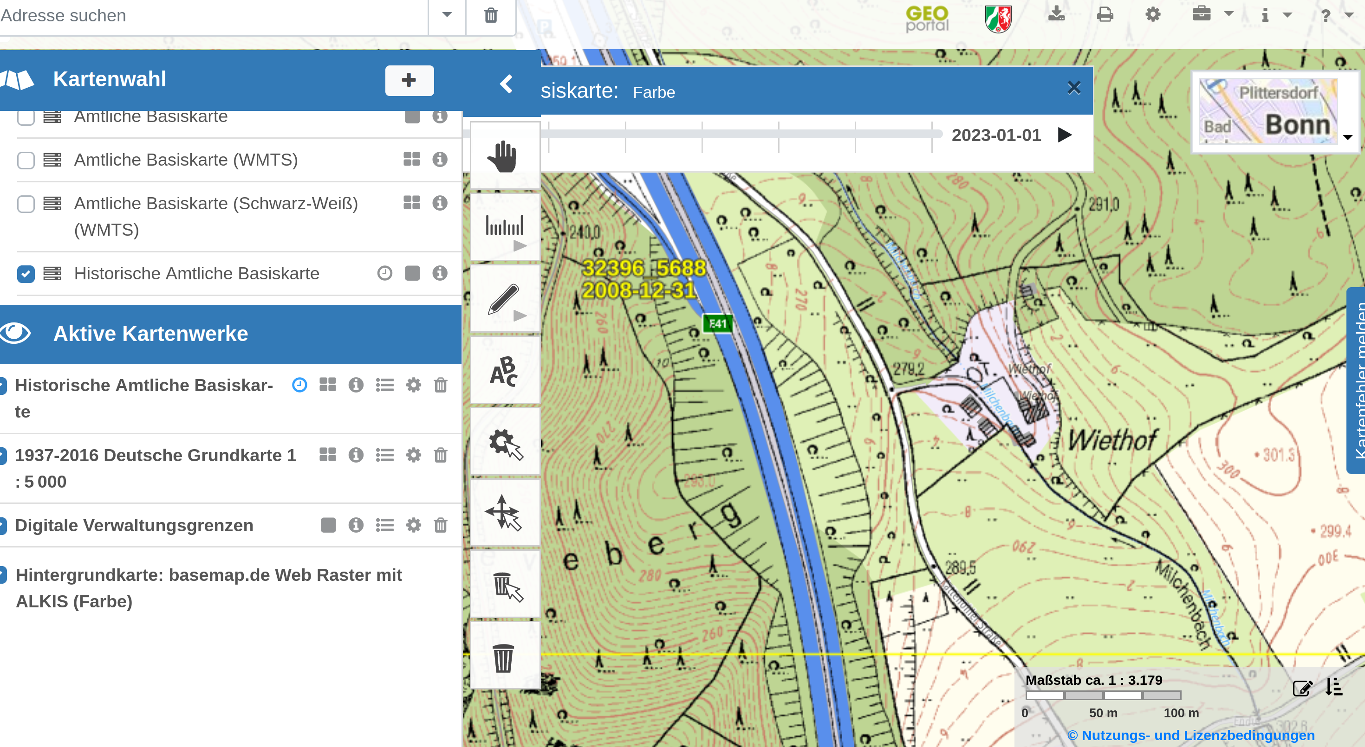Open the info 'i' dropdown menu
Screen dimensions: 1365x747
[x=1276, y=15]
